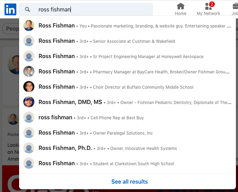The width and height of the screenshot is (238, 192).
Task: Select Owner Paralegal Solutions, Inc result
Action: [128, 133]
